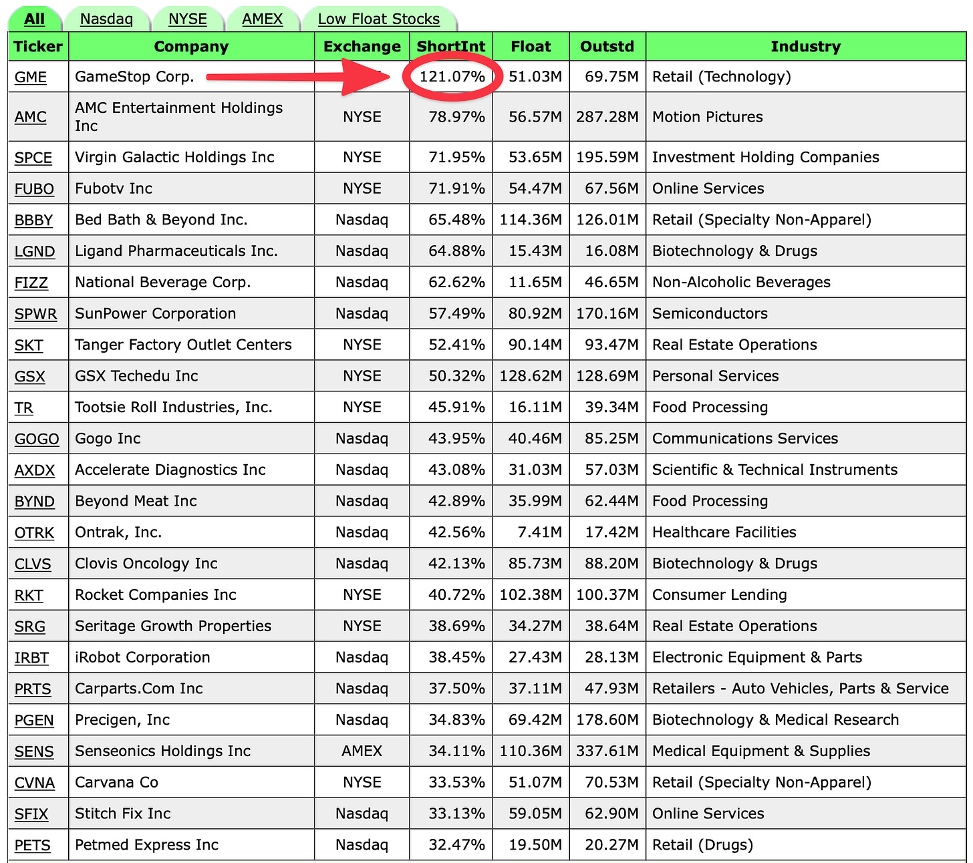973x863 pixels.
Task: Select the NYSE tab
Action: pyautogui.click(x=188, y=19)
